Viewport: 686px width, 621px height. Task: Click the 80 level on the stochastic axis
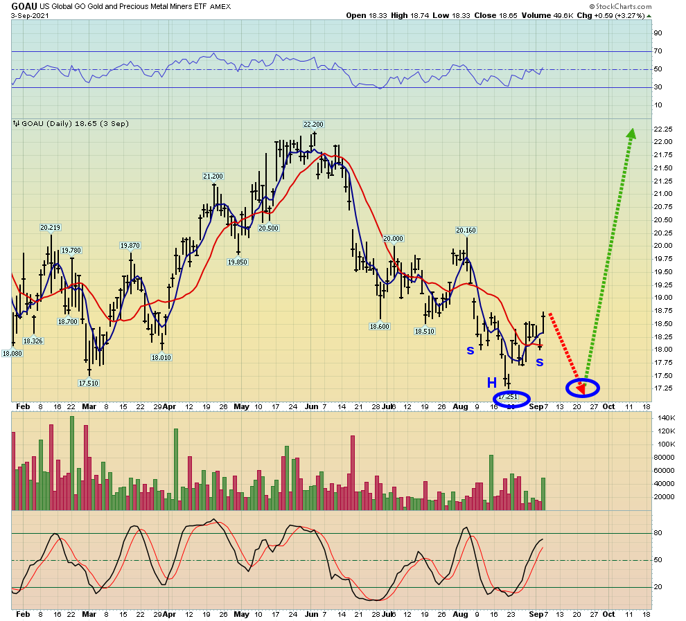pyautogui.click(x=658, y=533)
